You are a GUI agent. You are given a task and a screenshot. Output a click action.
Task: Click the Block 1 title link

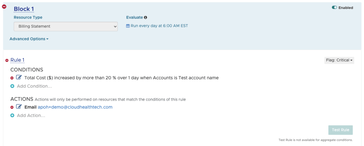pos(24,9)
